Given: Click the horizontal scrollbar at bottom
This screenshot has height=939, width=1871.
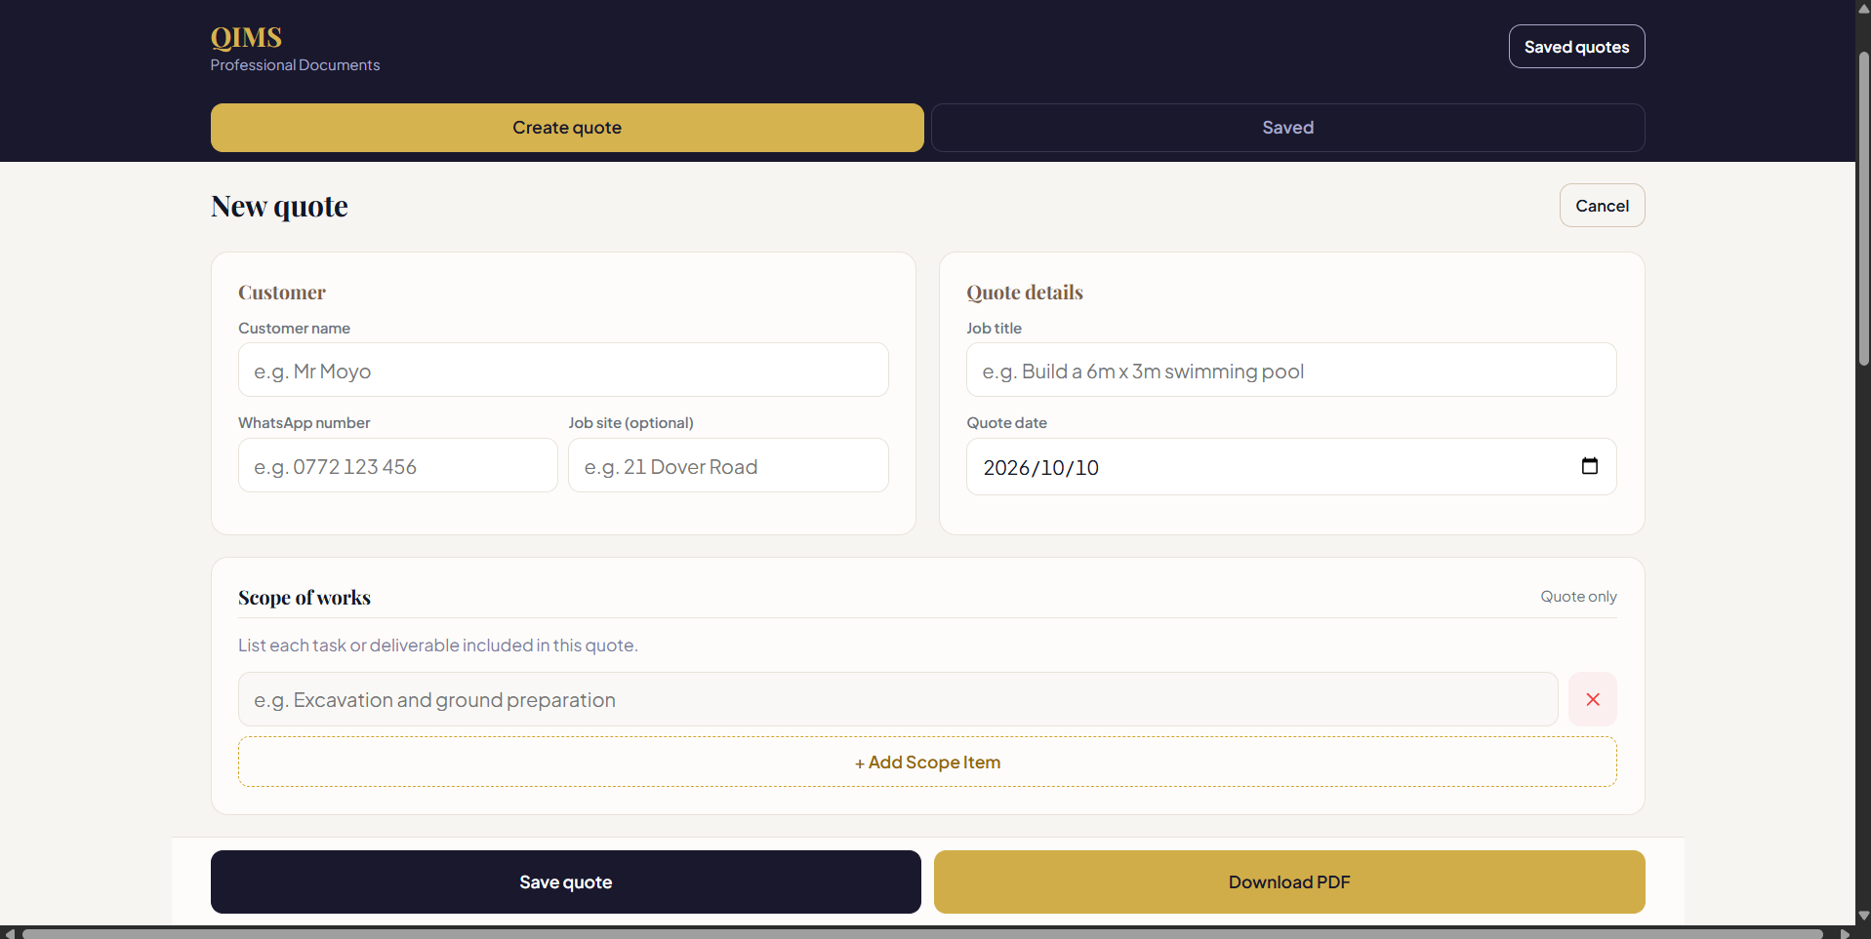Looking at the screenshot, I should pos(922,933).
